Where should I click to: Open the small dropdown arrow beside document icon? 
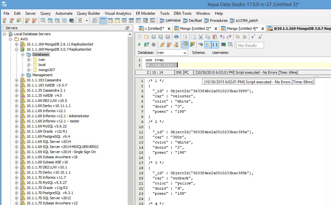click(x=87, y=20)
